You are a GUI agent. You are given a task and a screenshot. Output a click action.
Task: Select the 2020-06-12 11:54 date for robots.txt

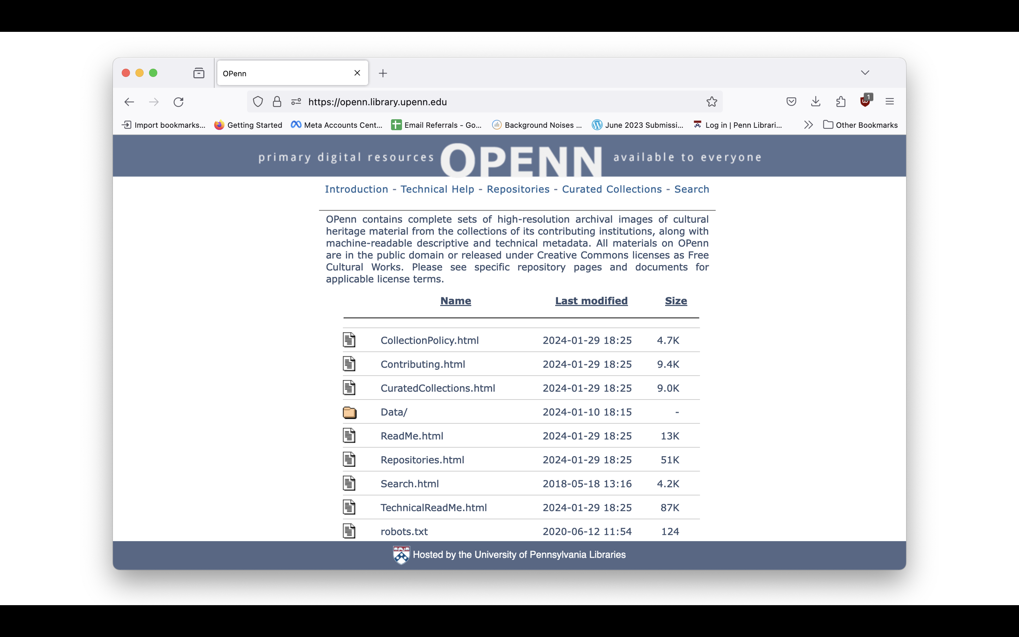point(587,531)
